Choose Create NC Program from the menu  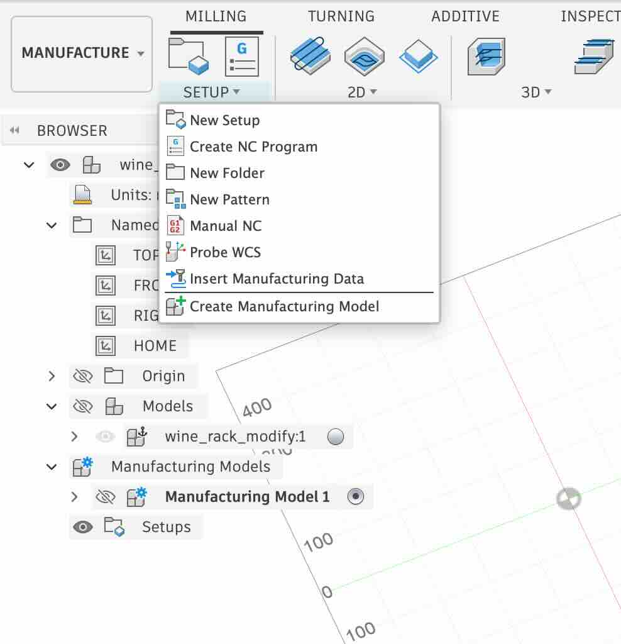tap(299, 147)
